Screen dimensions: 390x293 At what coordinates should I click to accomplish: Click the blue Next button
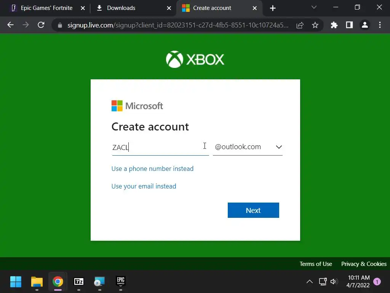coord(253,210)
